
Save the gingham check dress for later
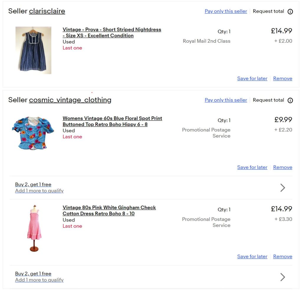pos(252,256)
